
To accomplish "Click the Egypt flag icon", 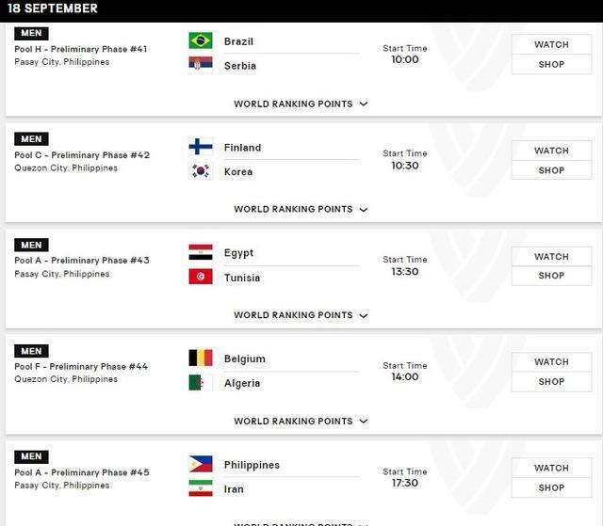I will [200, 252].
